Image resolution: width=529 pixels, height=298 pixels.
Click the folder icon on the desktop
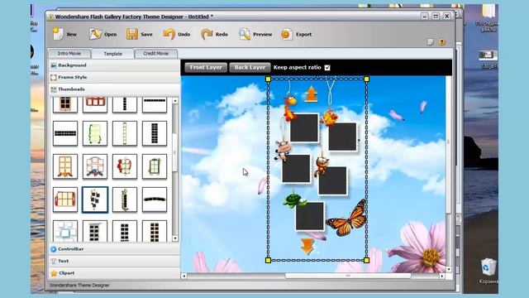488,11
